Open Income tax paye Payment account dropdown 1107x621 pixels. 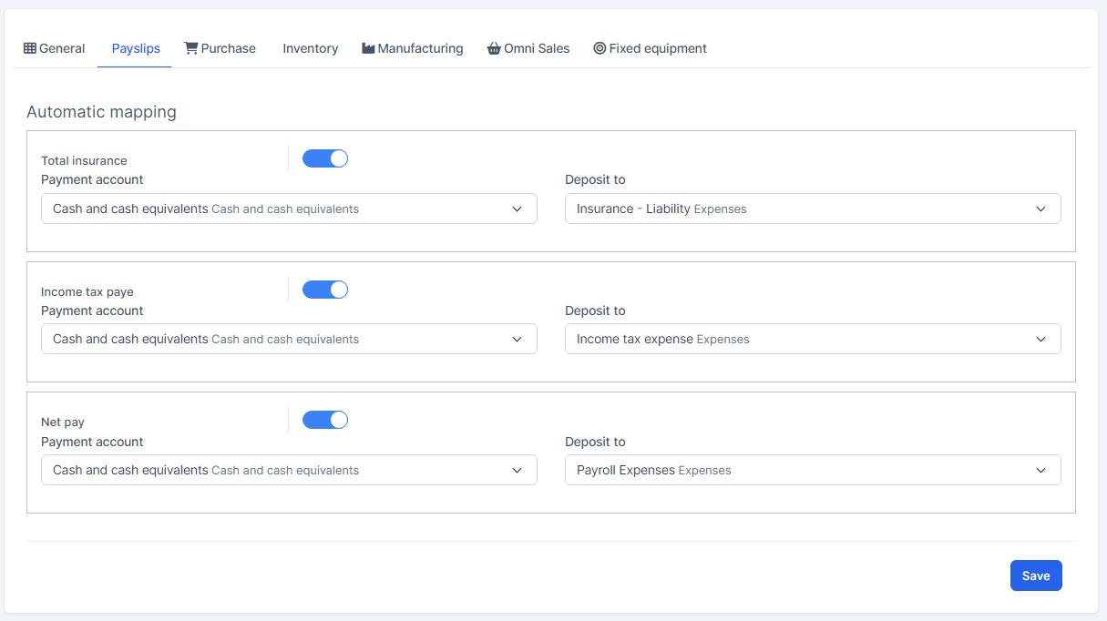point(289,339)
